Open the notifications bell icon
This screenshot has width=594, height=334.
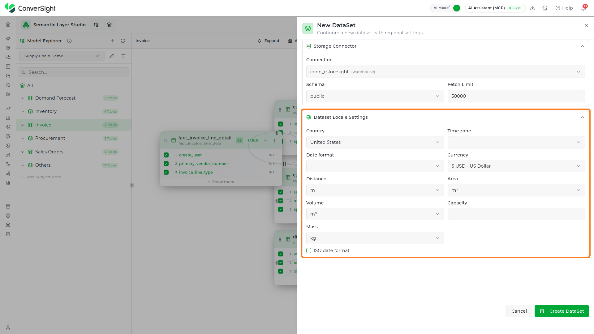[583, 8]
